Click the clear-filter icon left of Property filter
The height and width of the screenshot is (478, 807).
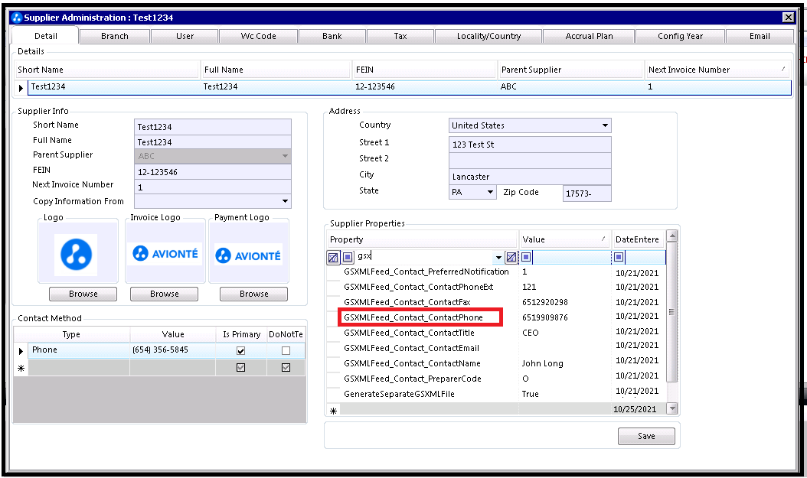click(x=333, y=258)
